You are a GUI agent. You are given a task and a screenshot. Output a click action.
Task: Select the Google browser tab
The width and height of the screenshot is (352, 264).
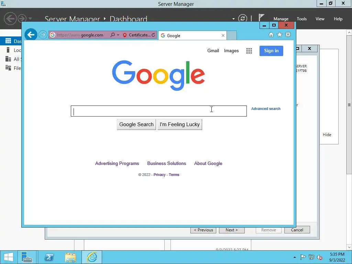coord(192,35)
